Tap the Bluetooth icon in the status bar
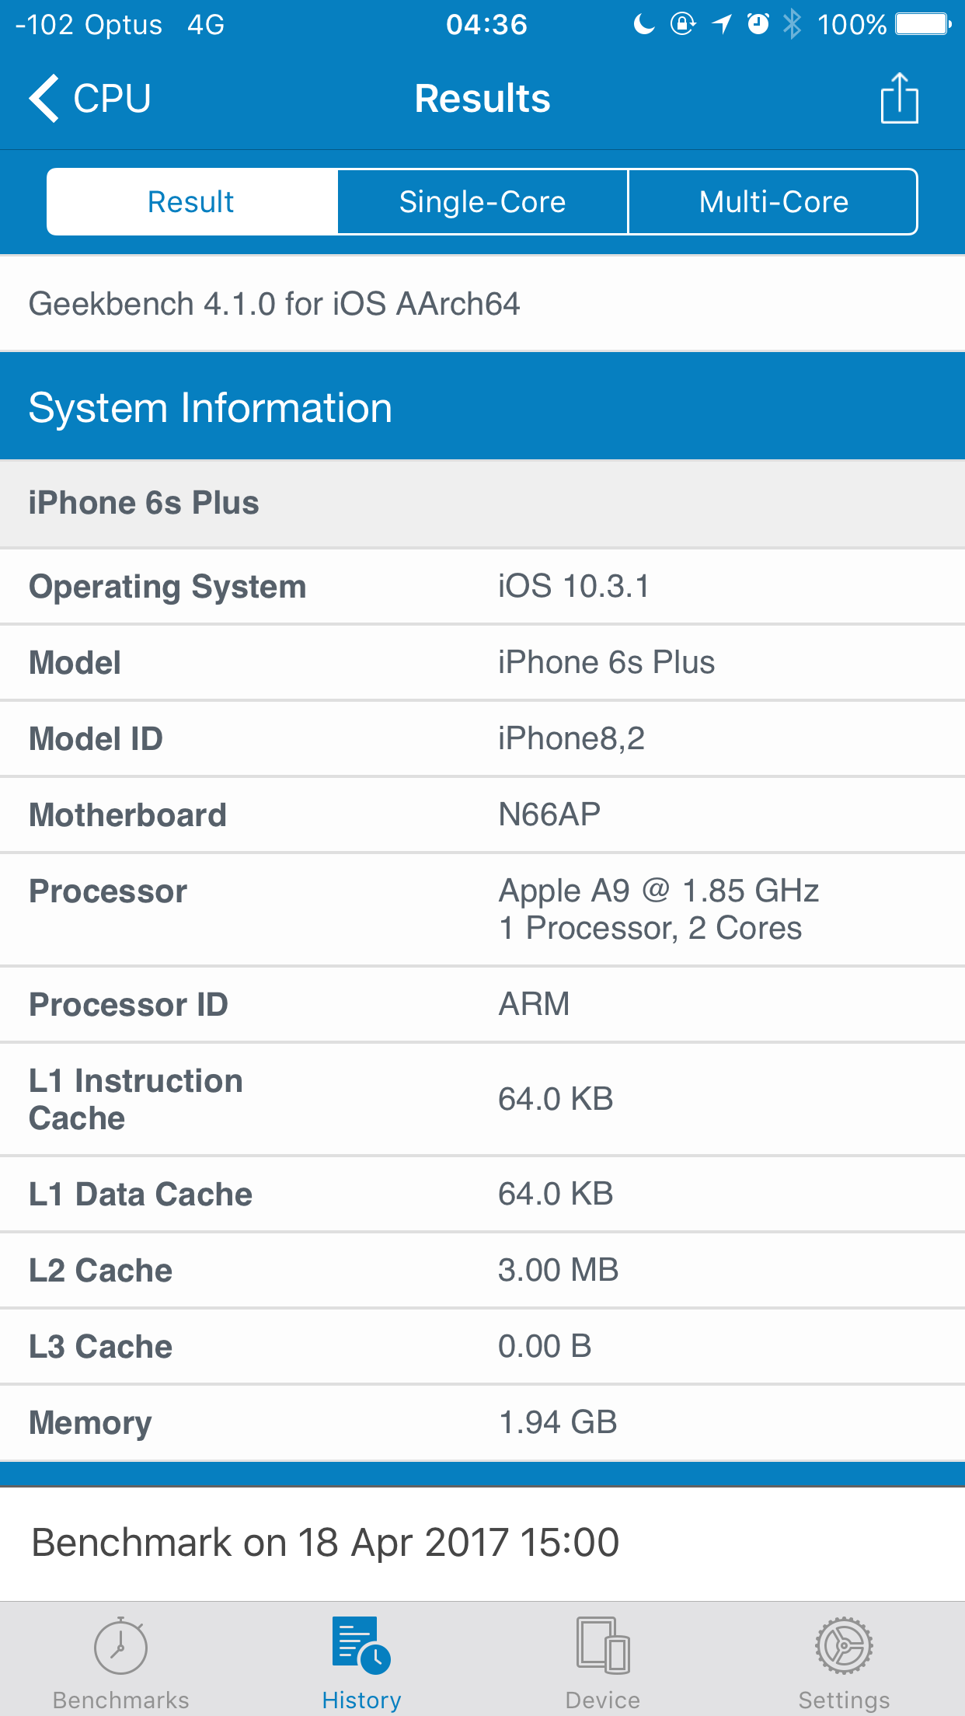 coord(792,25)
